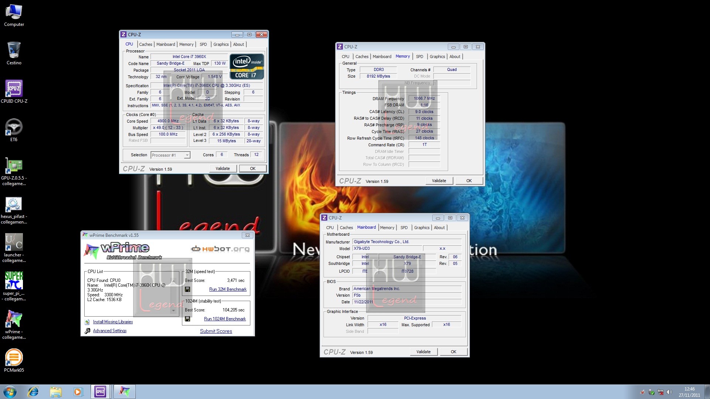Click the Channels Quad value
Image resolution: width=710 pixels, height=399 pixels.
(452, 69)
